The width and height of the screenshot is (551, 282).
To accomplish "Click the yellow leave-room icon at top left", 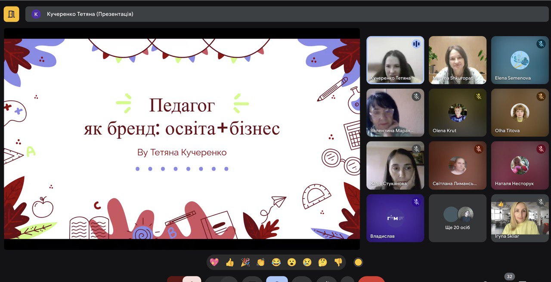I will pos(11,14).
